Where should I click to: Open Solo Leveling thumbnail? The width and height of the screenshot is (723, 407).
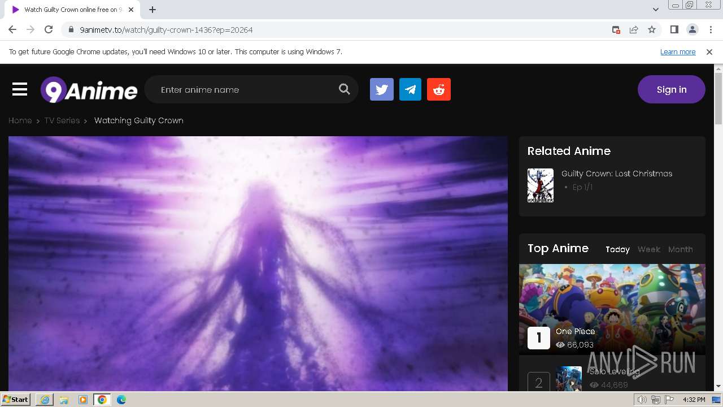click(x=569, y=379)
